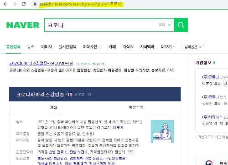
Task: Switch to 뉴스 tab
Action: point(31,47)
